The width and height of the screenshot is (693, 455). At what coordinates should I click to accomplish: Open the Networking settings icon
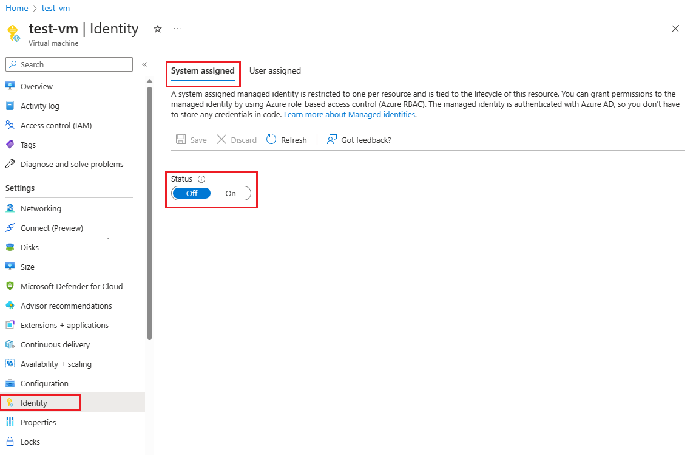tap(10, 208)
